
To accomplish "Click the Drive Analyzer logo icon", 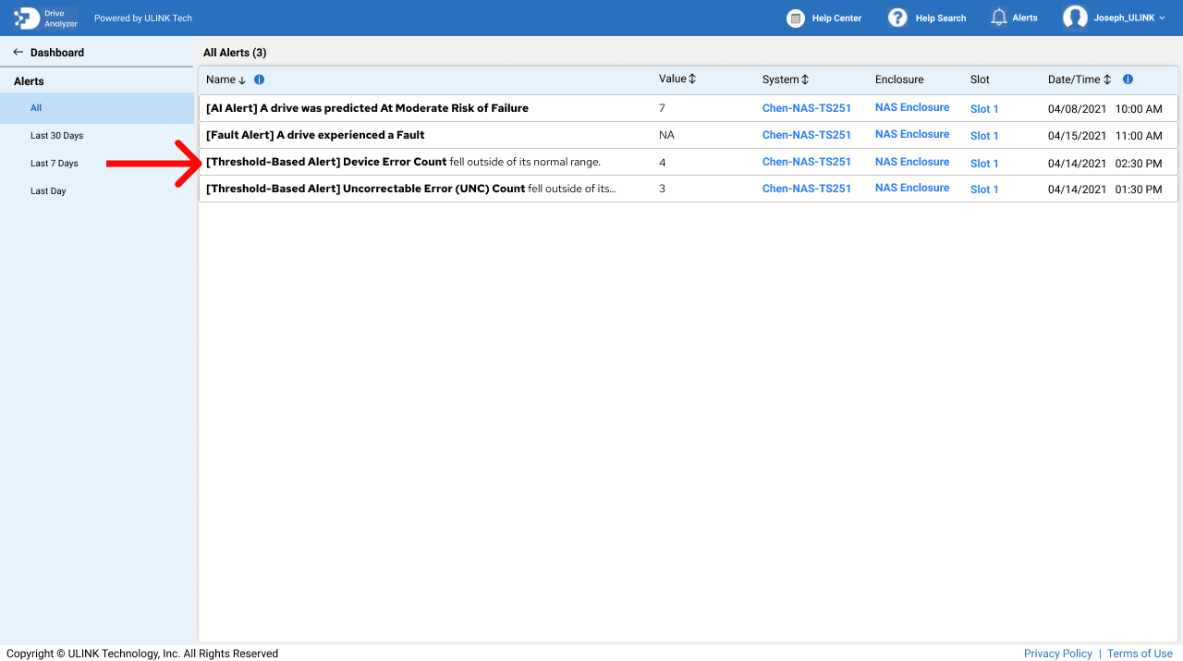I will coord(27,18).
